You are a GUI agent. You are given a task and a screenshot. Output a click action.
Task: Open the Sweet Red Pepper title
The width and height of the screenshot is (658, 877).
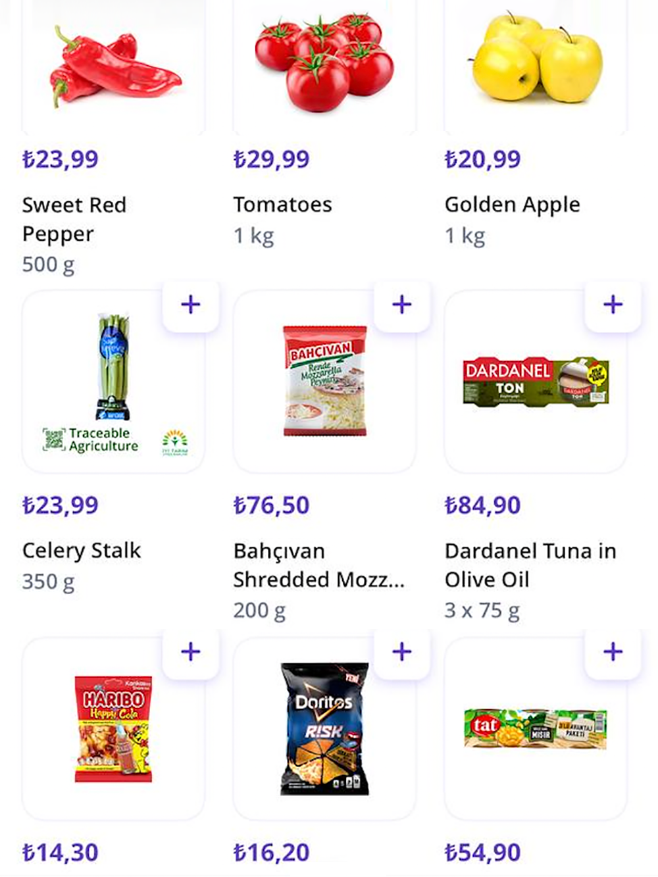[x=74, y=219]
